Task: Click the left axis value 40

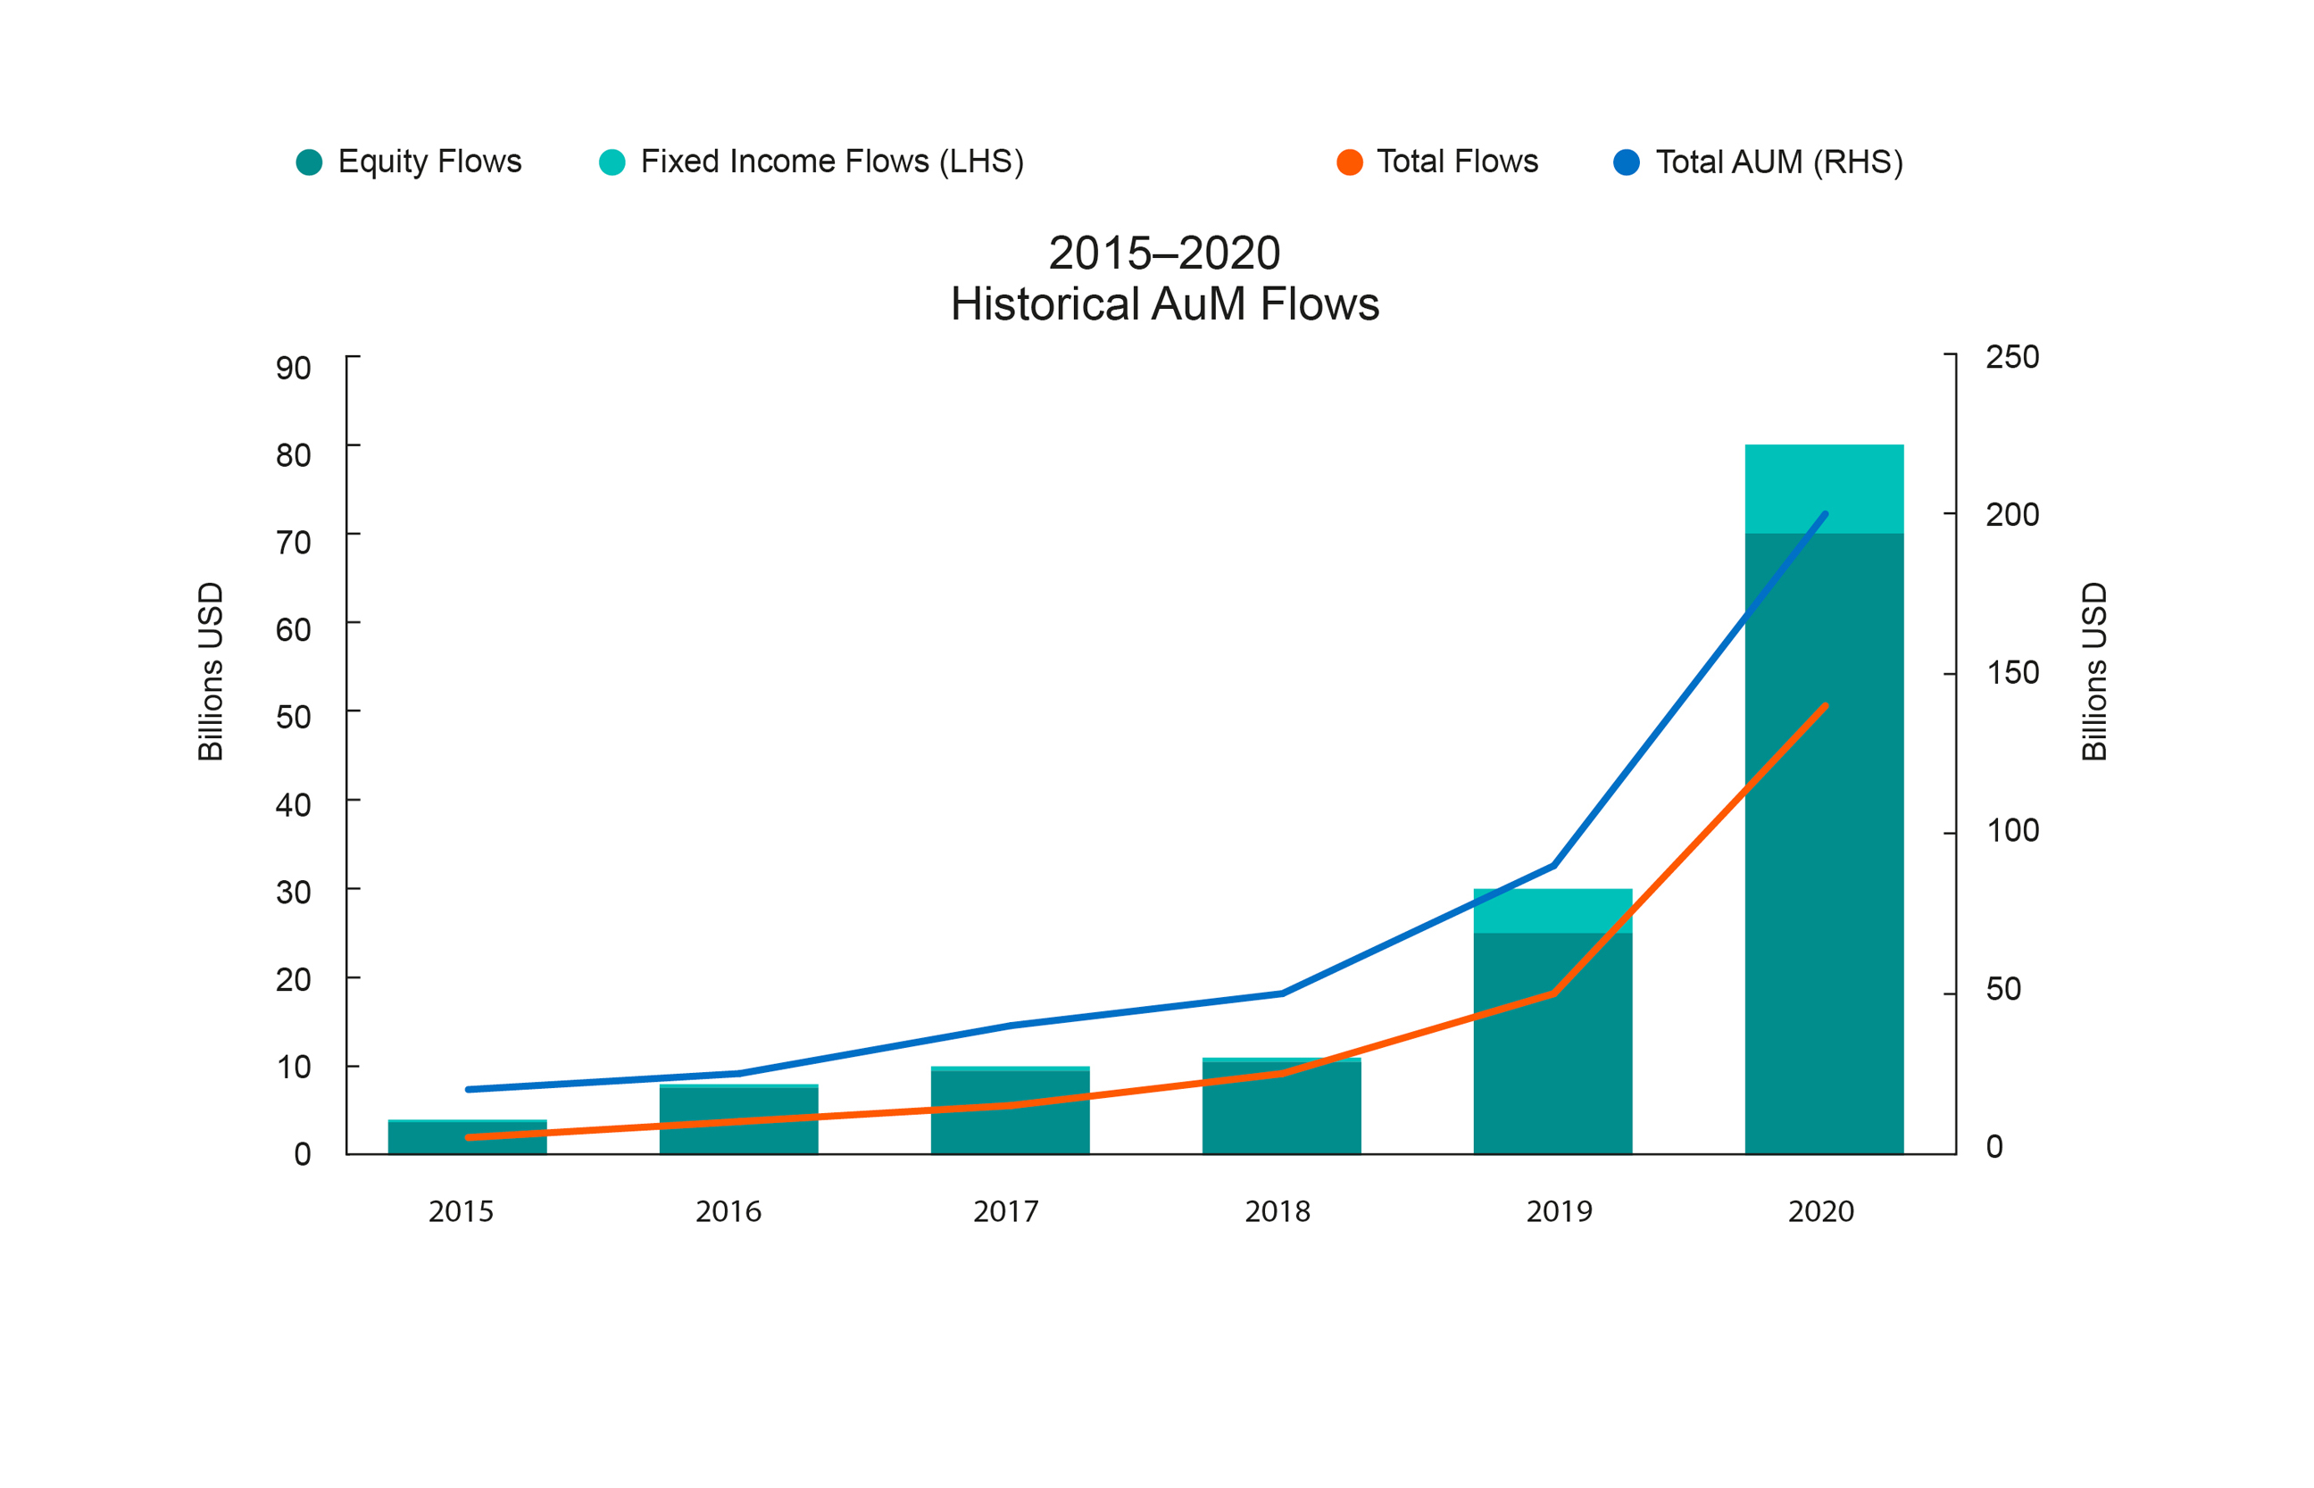Action: (x=294, y=806)
